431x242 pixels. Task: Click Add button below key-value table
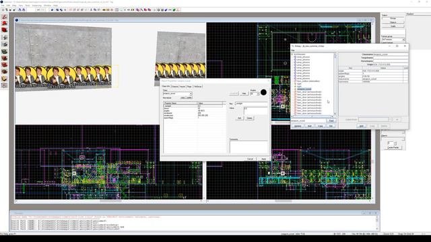tap(362, 126)
